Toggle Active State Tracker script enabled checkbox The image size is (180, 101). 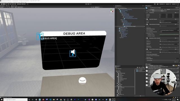[148, 49]
